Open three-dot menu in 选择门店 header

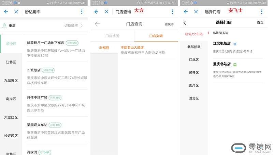(261, 12)
